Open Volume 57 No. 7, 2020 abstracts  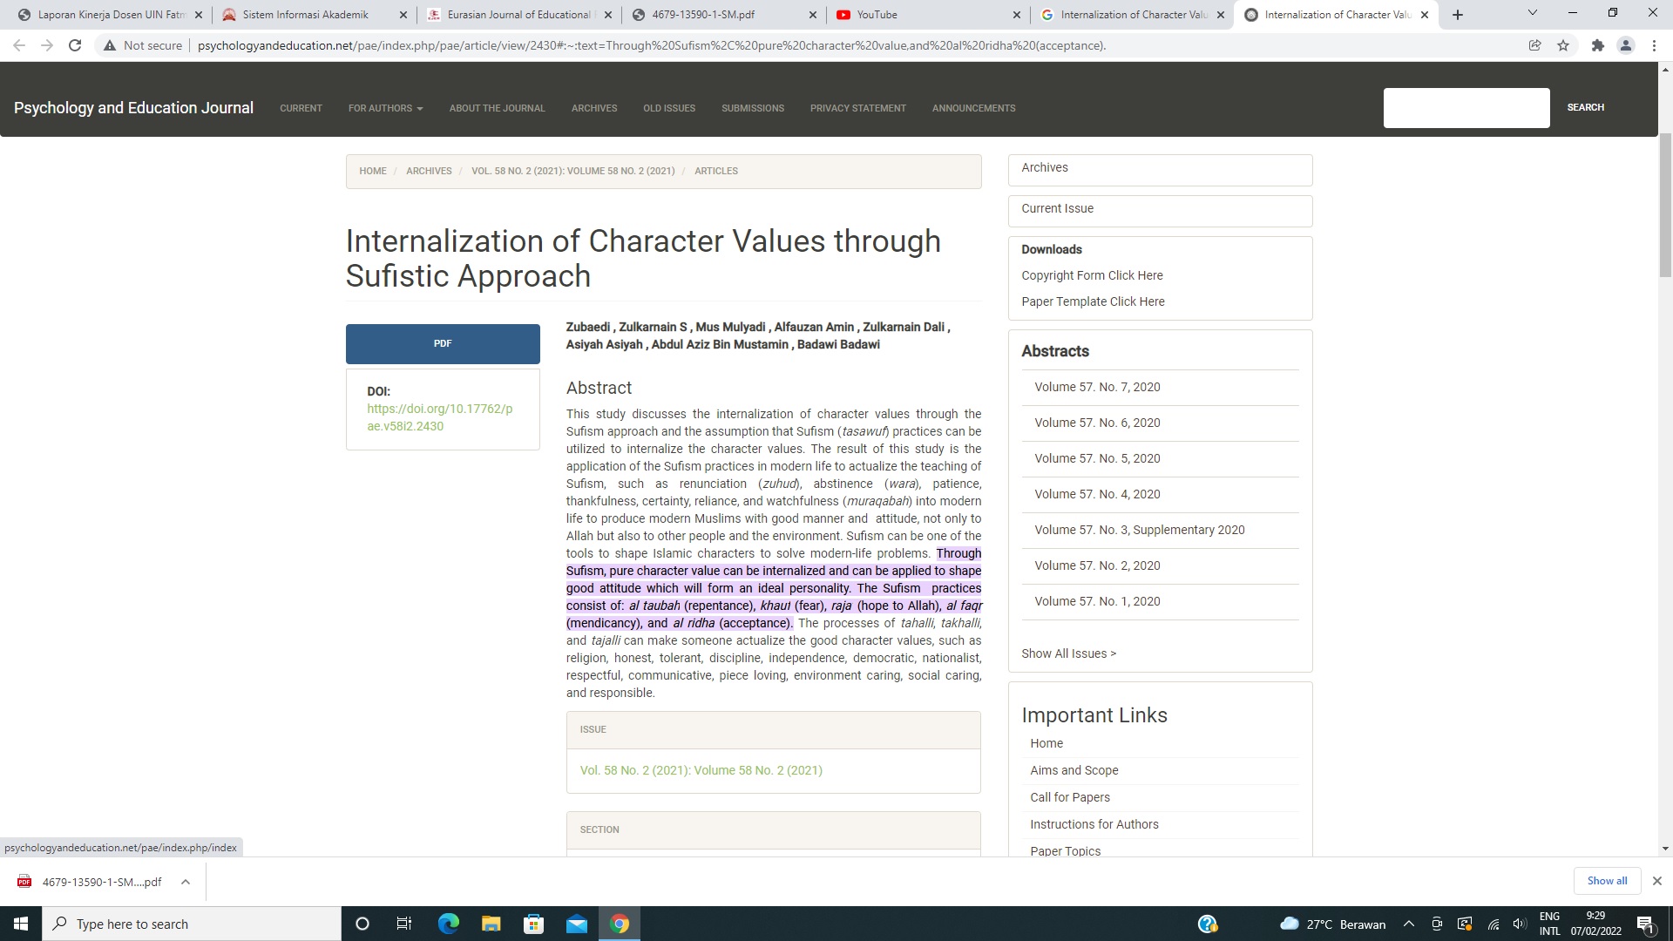pos(1097,387)
